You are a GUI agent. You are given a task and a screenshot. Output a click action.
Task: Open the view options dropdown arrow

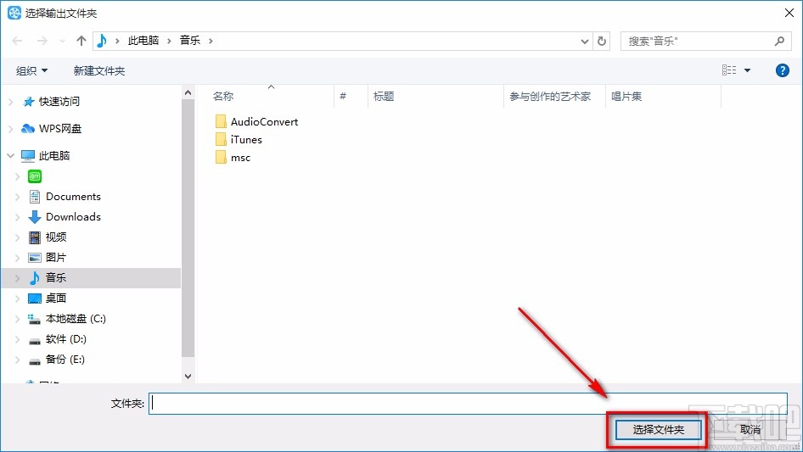click(747, 70)
